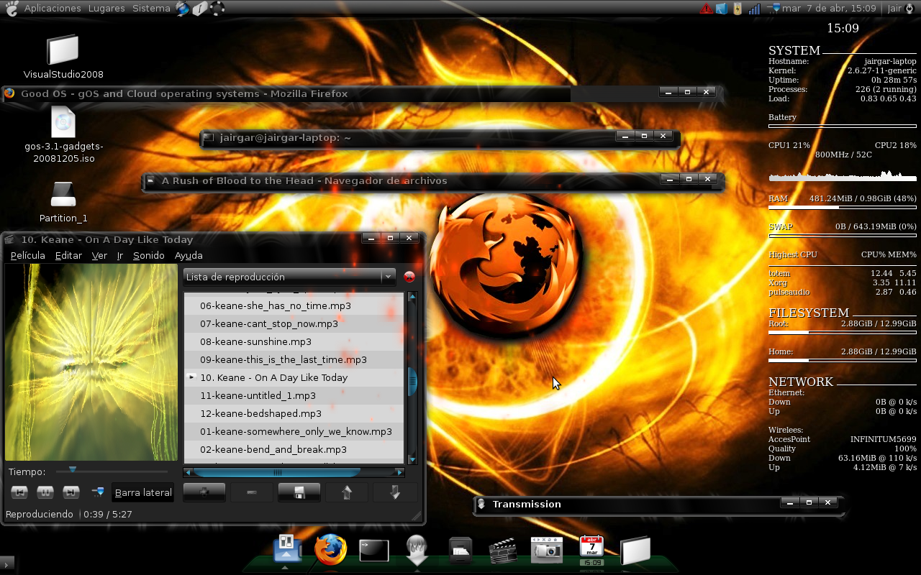Launch Firefox from the dock
The height and width of the screenshot is (575, 921).
[330, 550]
